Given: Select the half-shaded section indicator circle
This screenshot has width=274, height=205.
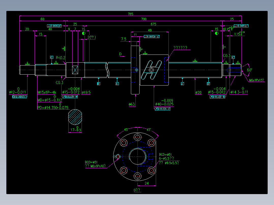Looking at the screenshot, I should (84, 33).
